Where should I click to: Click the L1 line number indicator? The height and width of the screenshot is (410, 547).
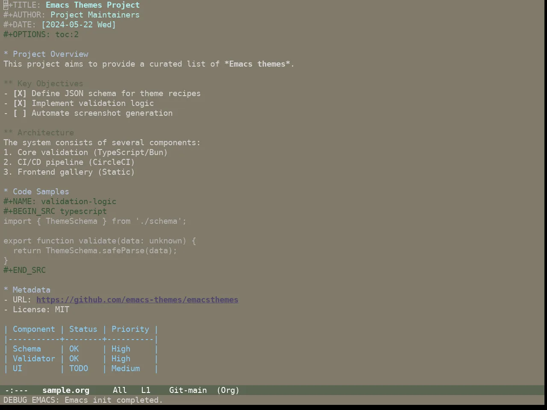tap(146, 390)
